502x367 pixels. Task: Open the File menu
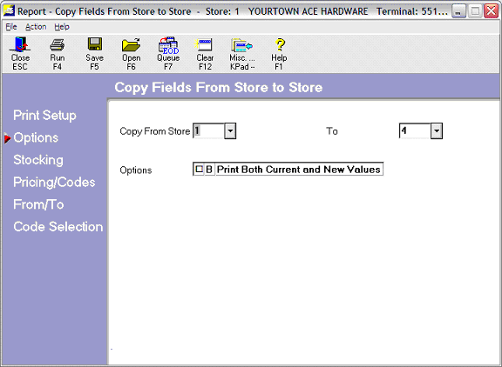pyautogui.click(x=11, y=27)
